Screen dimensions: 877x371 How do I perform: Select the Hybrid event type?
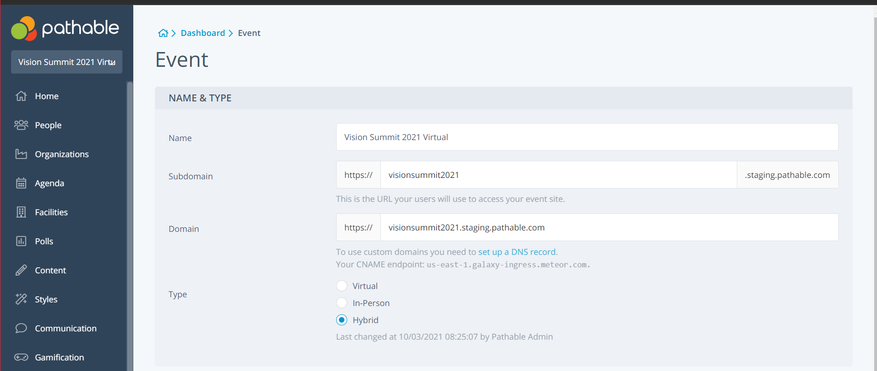[342, 320]
